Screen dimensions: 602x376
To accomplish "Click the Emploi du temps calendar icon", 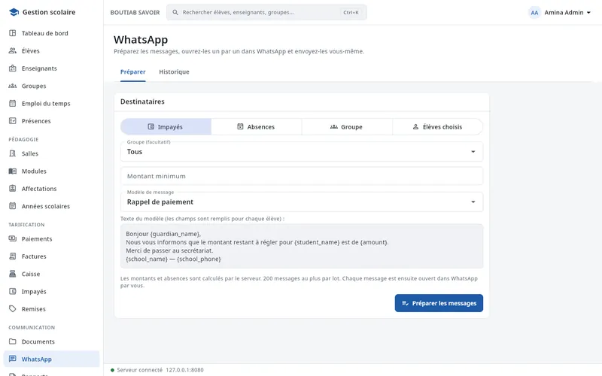I will point(13,103).
